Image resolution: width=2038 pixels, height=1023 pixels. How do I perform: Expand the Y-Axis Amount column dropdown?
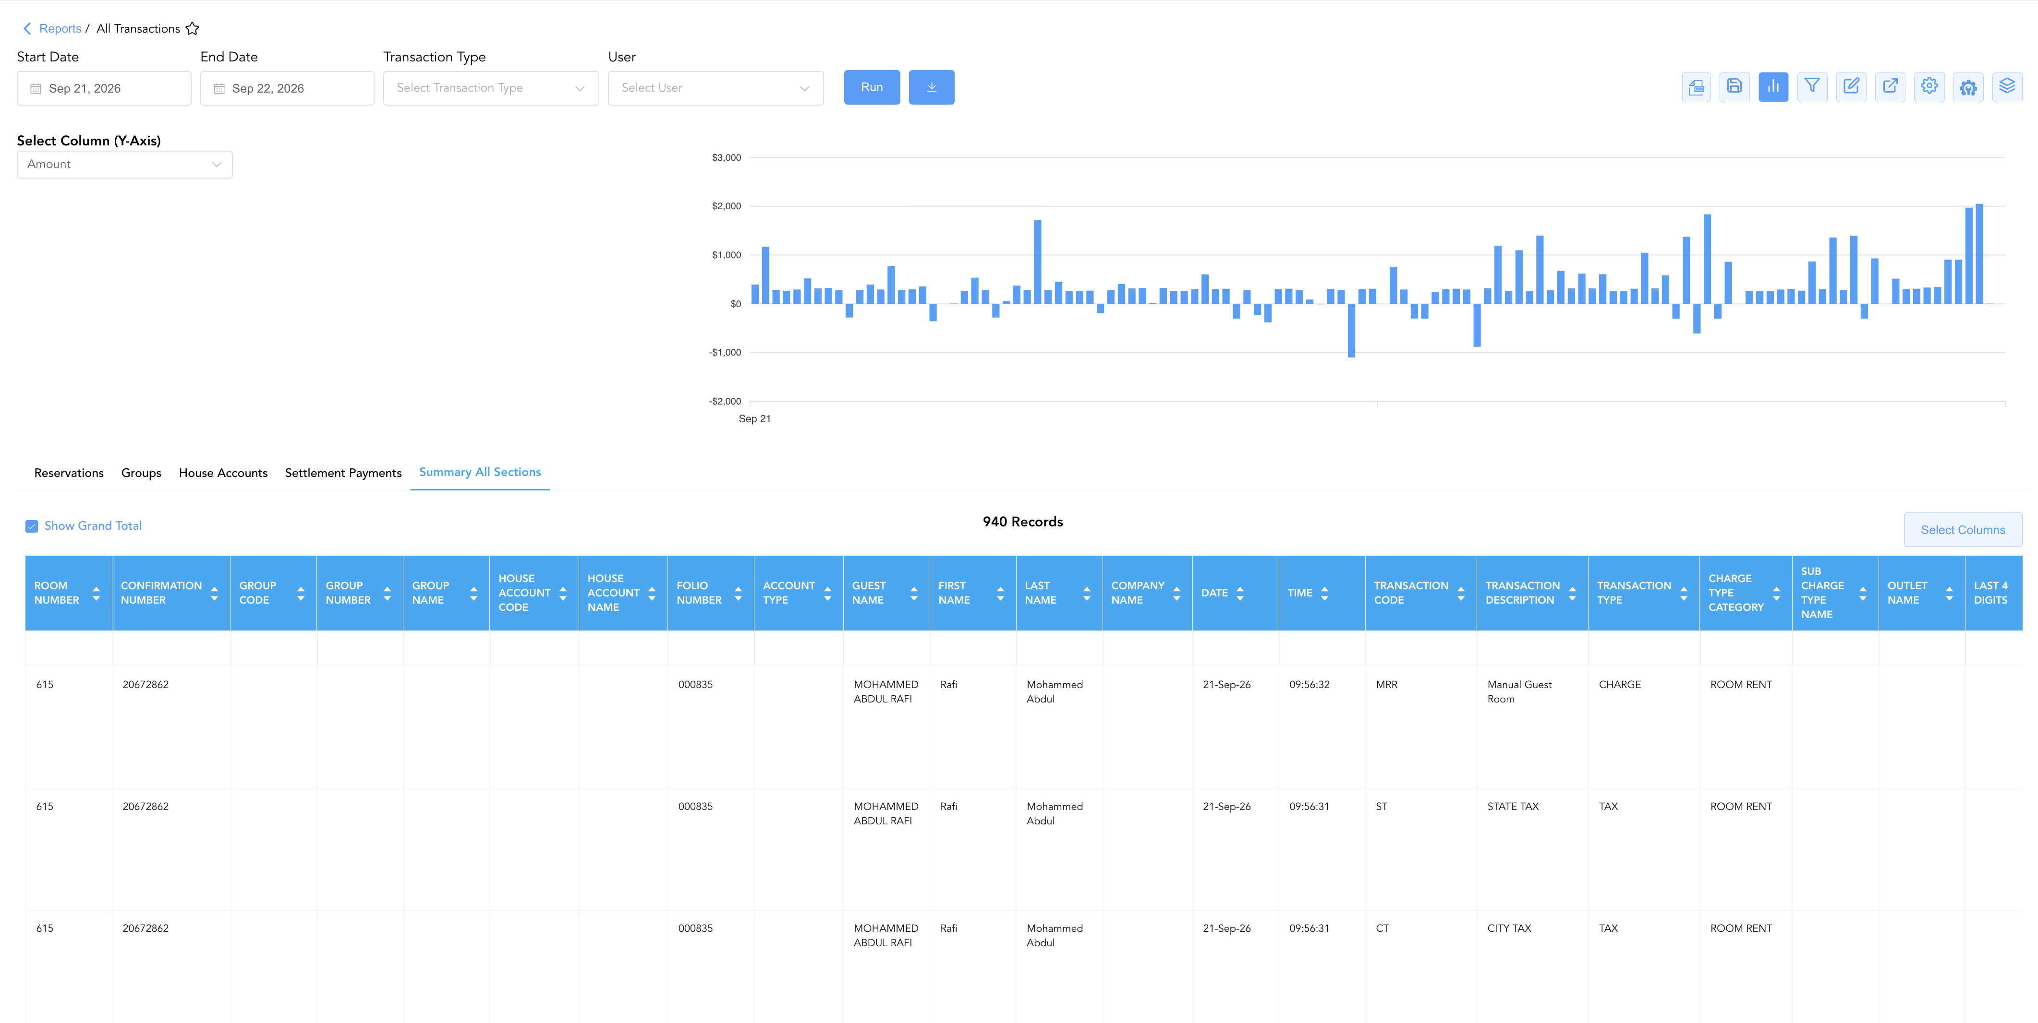(x=124, y=165)
